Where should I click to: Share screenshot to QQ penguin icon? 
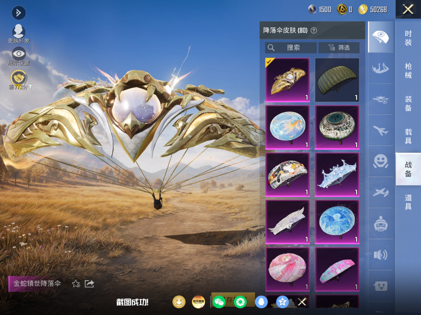261,302
